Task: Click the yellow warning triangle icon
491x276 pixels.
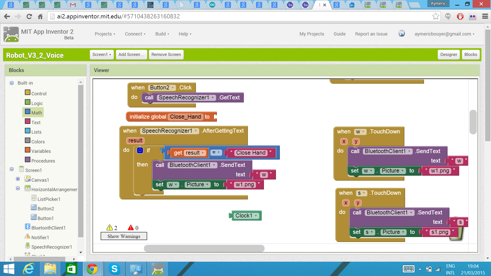Action: [x=110, y=228]
